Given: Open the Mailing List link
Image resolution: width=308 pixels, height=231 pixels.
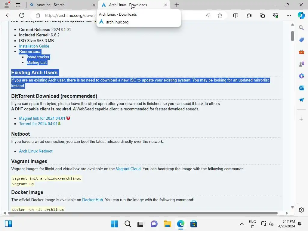Looking at the screenshot, I should click(37, 63).
